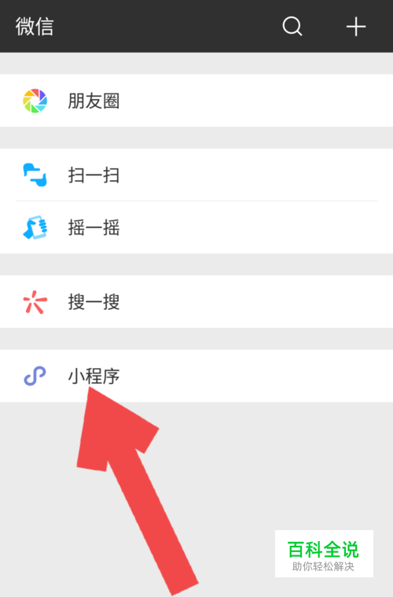The width and height of the screenshot is (393, 597).
Task: Tap the blue 扫一扫 scan icon
Action: tap(35, 175)
